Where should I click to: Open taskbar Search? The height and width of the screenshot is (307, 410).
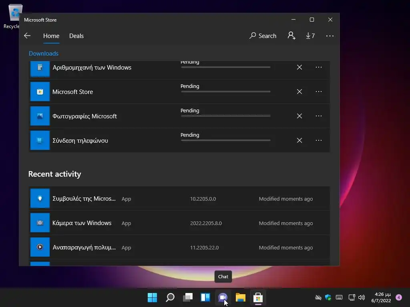pos(170,297)
